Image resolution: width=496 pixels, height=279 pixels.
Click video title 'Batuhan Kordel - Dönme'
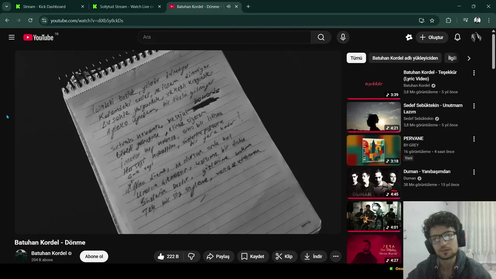50,243
